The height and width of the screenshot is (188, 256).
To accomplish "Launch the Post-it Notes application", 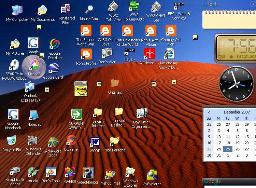I will 81,89.
